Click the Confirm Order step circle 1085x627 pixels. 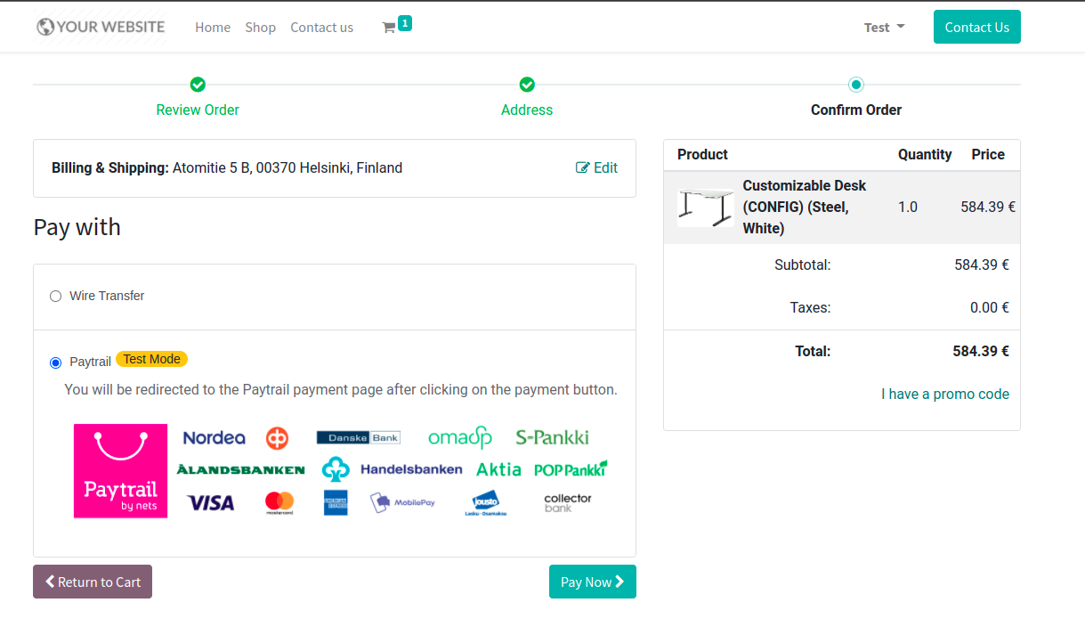click(x=856, y=85)
